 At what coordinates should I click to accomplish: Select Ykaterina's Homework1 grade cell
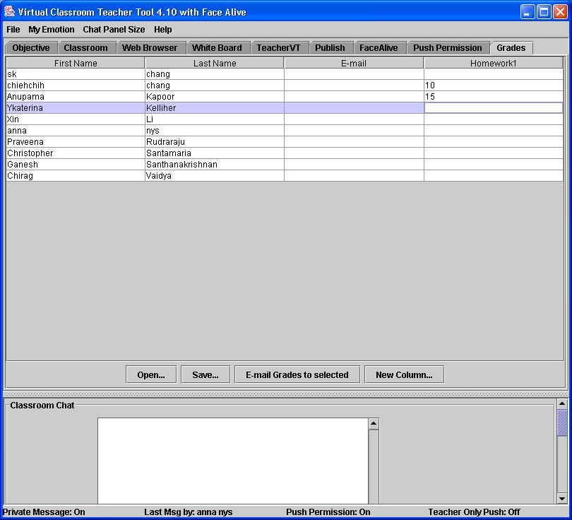[493, 108]
